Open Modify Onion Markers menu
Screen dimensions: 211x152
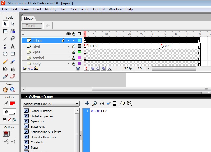(x=110, y=68)
